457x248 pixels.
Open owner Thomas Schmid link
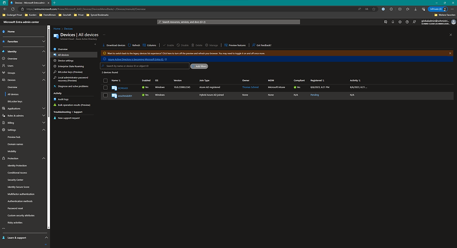coord(250,87)
